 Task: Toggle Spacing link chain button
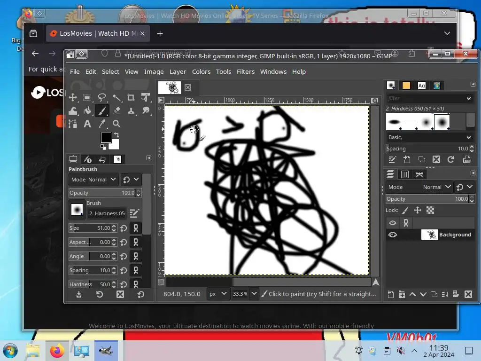click(x=136, y=270)
